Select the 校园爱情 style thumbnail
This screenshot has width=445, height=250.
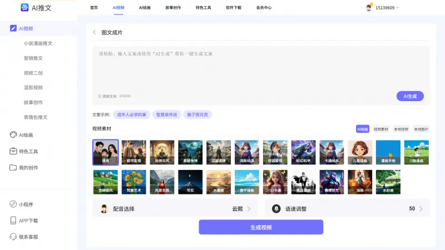tap(275, 152)
